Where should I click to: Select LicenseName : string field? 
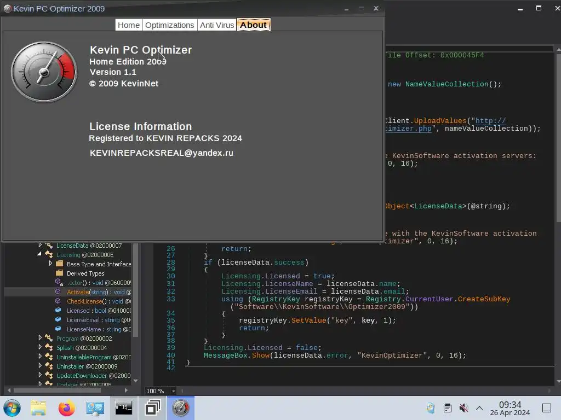click(99, 329)
